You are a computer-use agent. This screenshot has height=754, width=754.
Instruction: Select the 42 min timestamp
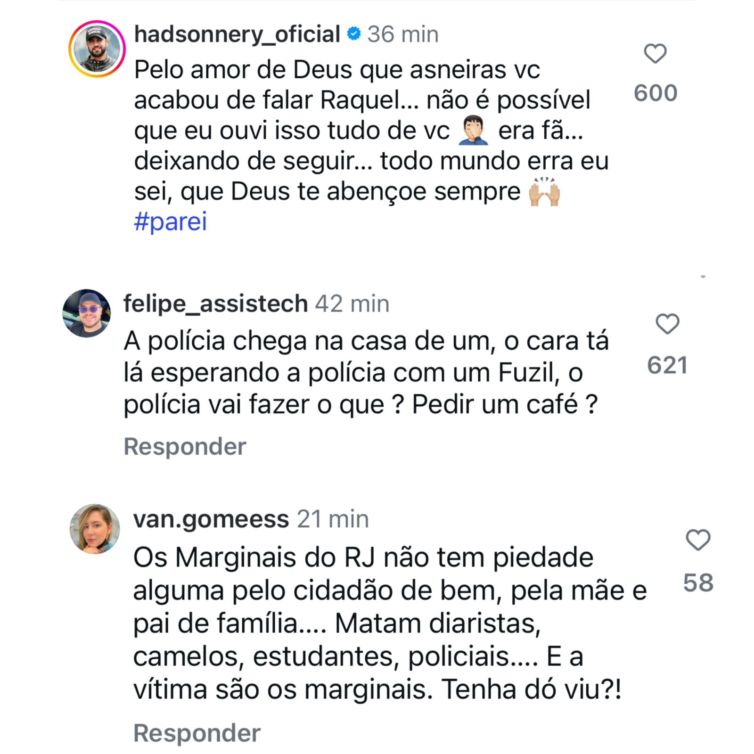pyautogui.click(x=352, y=304)
